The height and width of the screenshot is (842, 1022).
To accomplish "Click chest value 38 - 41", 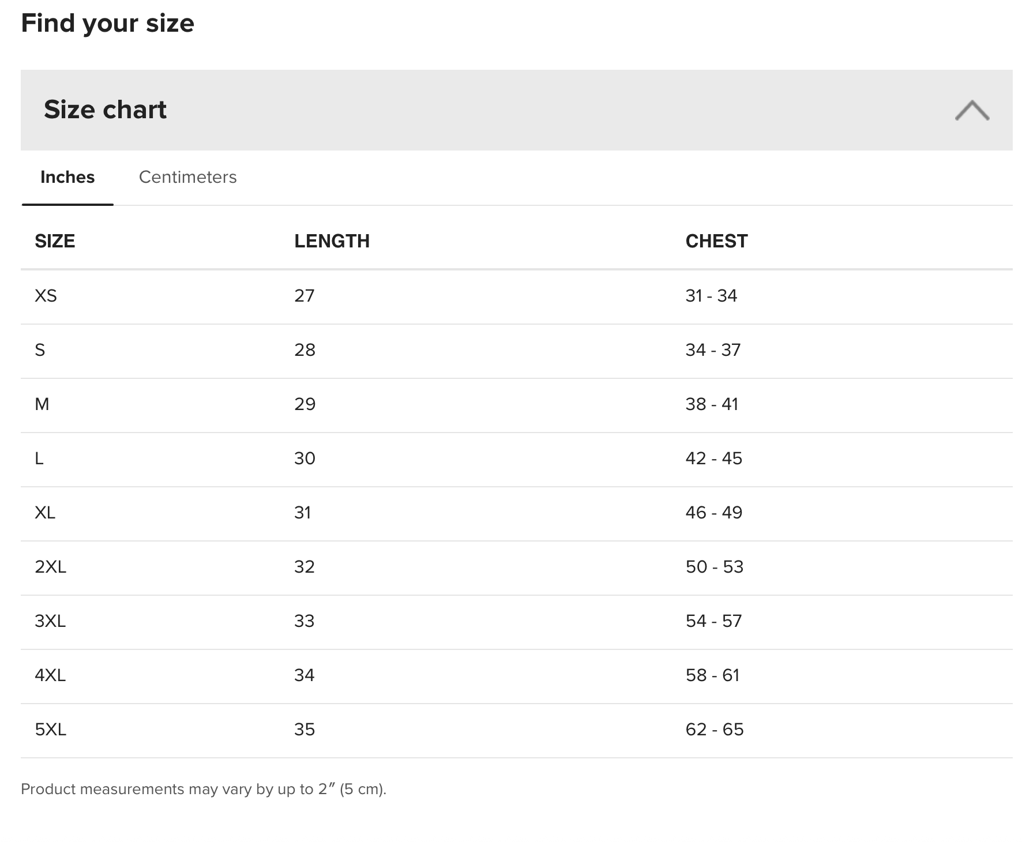I will tap(712, 404).
